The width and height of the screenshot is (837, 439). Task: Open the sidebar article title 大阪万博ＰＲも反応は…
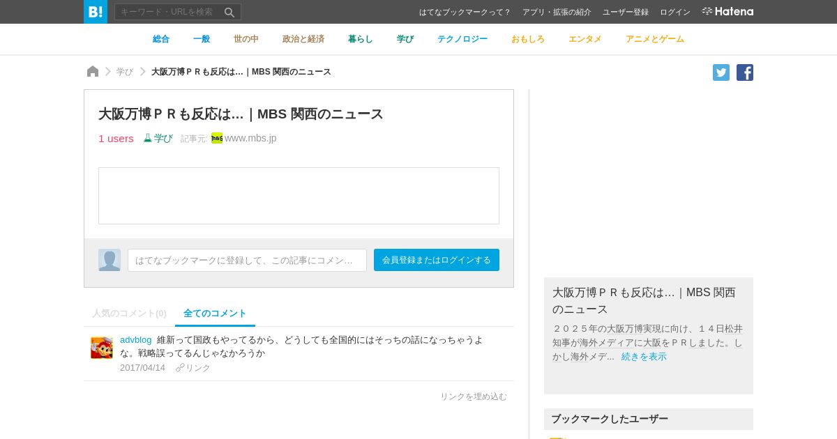pyautogui.click(x=644, y=300)
